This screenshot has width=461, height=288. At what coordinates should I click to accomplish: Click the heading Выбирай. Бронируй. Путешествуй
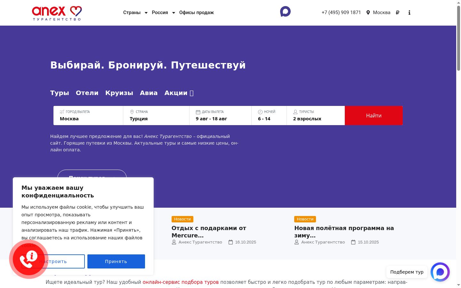pos(148,65)
